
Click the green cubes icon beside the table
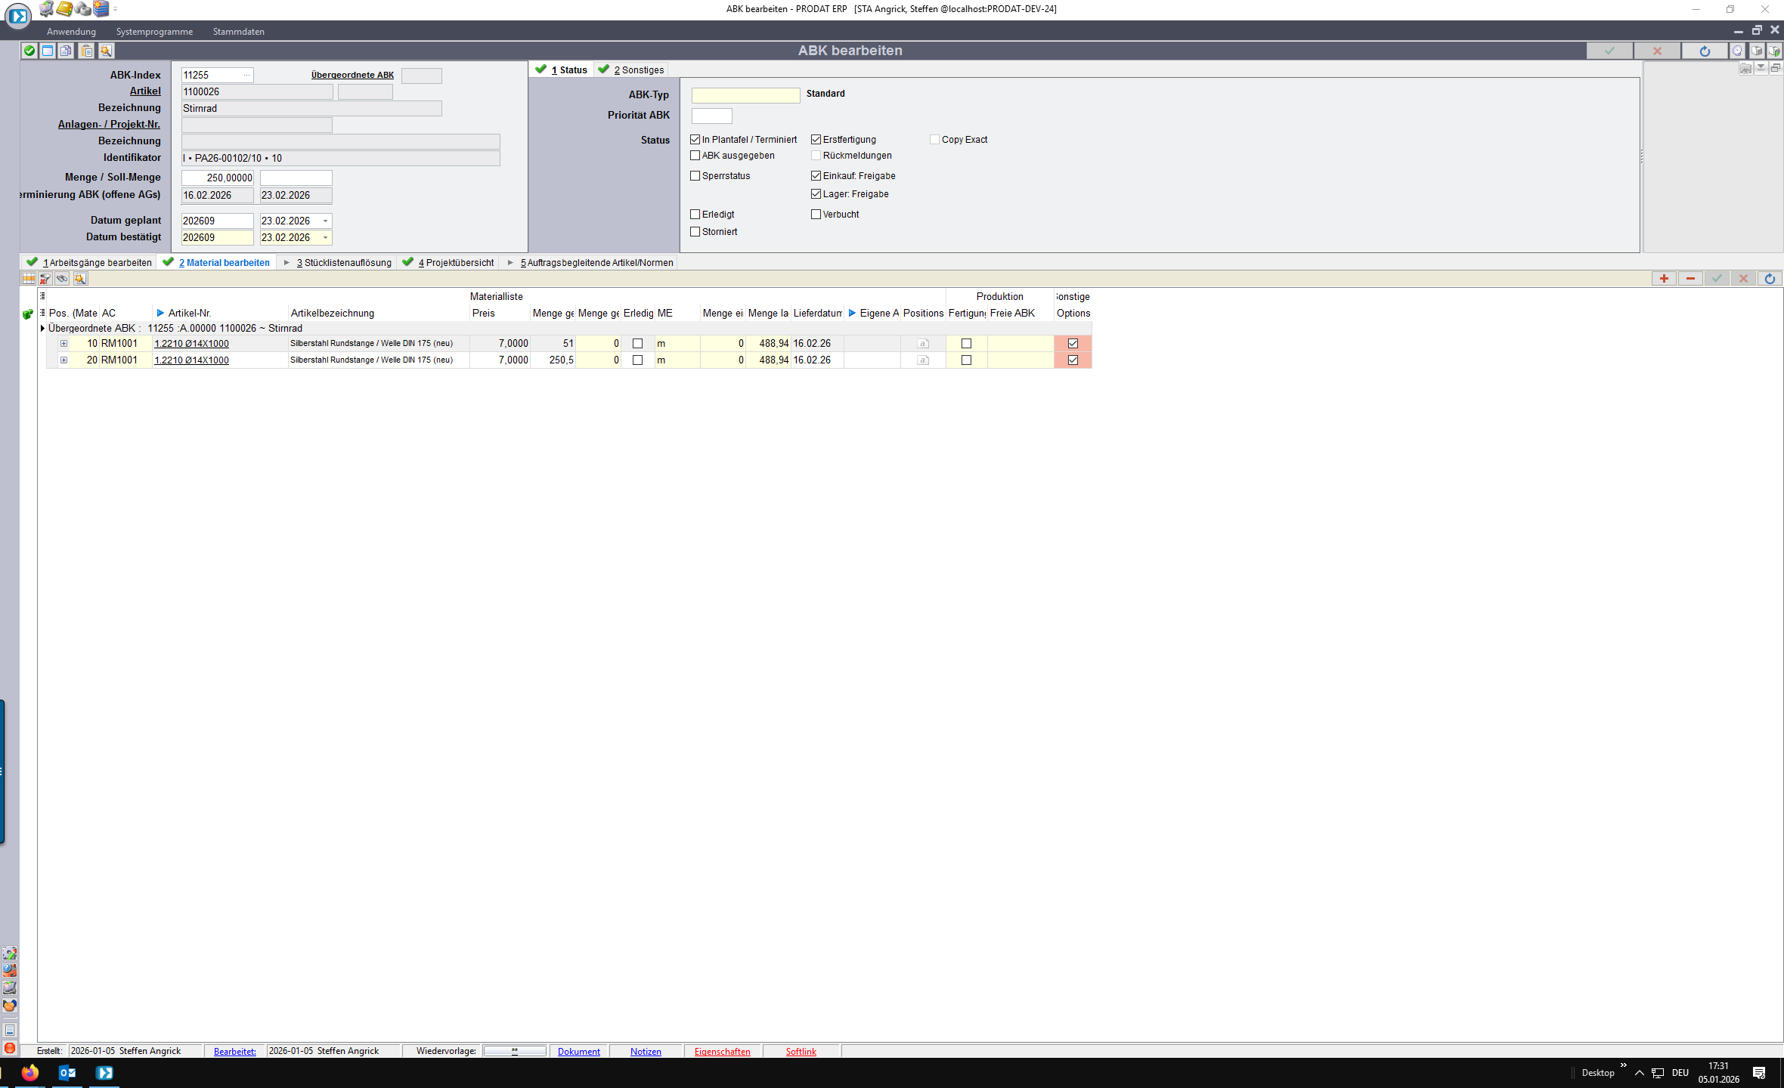(28, 314)
